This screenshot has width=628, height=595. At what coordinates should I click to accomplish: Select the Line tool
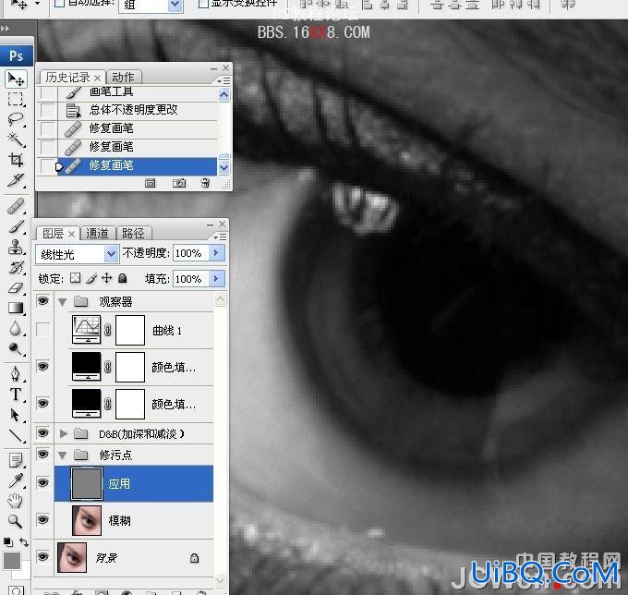coord(16,435)
